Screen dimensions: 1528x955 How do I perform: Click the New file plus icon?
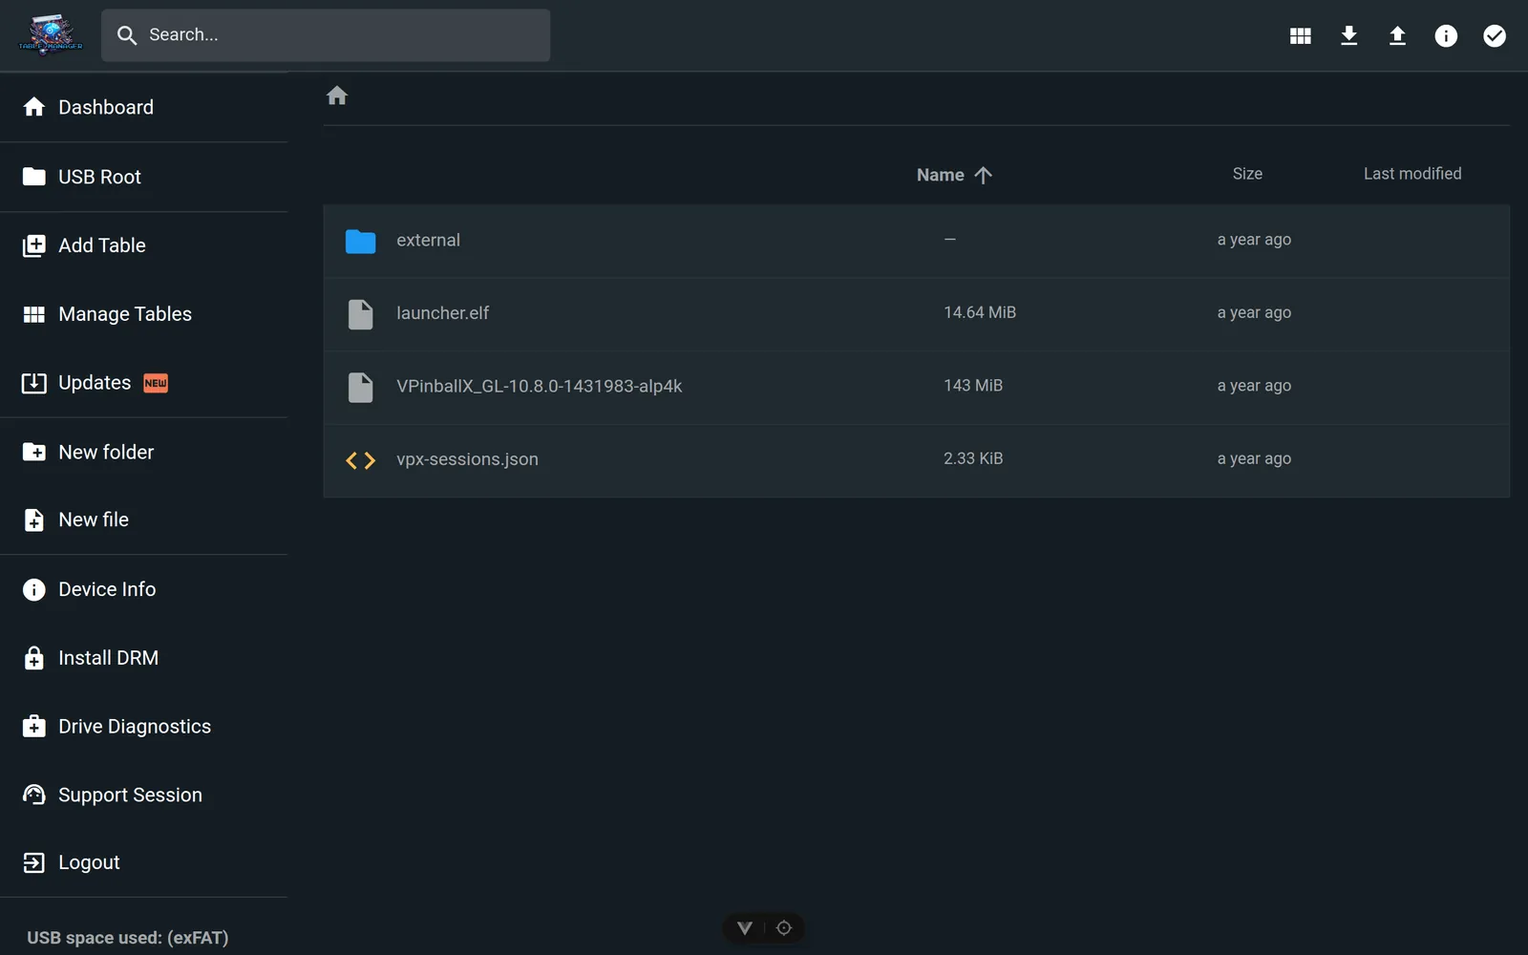point(34,520)
